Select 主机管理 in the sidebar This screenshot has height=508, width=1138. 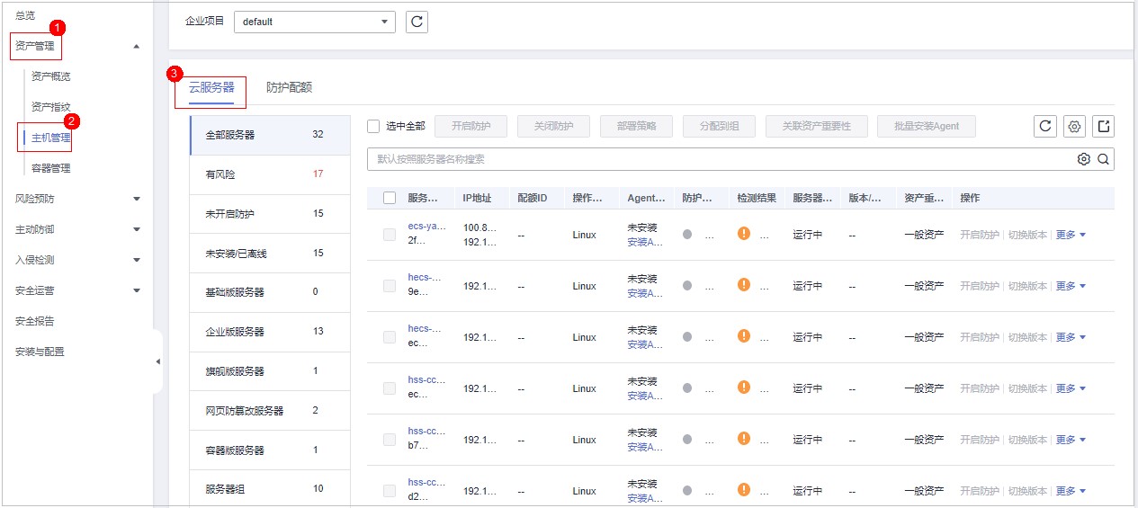[50, 138]
